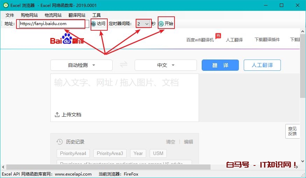Click the green Visit (访问) arrow icon
The width and height of the screenshot is (306, 178).
point(93,24)
